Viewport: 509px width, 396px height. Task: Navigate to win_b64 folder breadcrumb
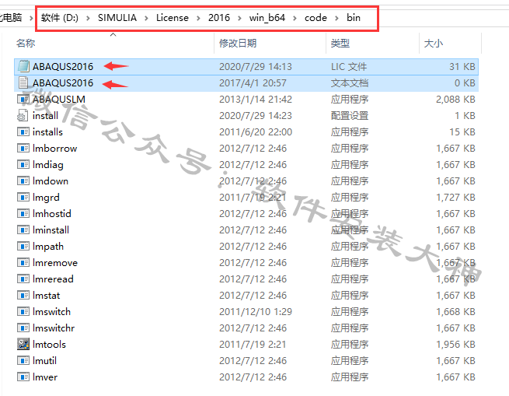click(x=267, y=18)
